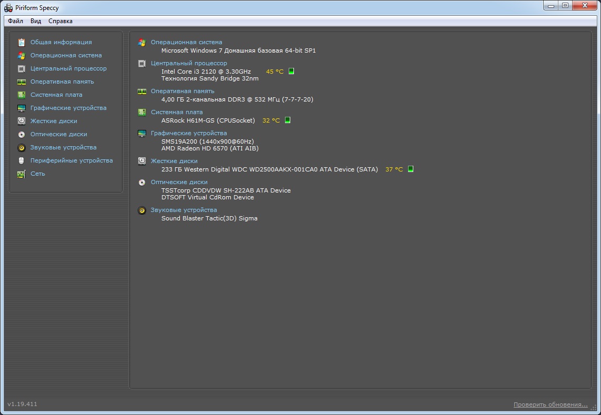Click Графические устройства heading link in summary

click(x=189, y=133)
